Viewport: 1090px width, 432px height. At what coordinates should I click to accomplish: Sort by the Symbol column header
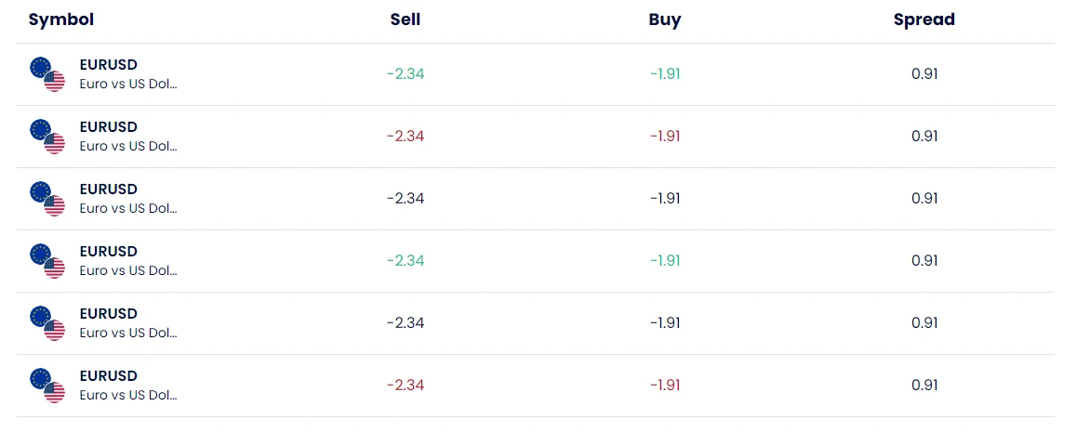[x=61, y=20]
